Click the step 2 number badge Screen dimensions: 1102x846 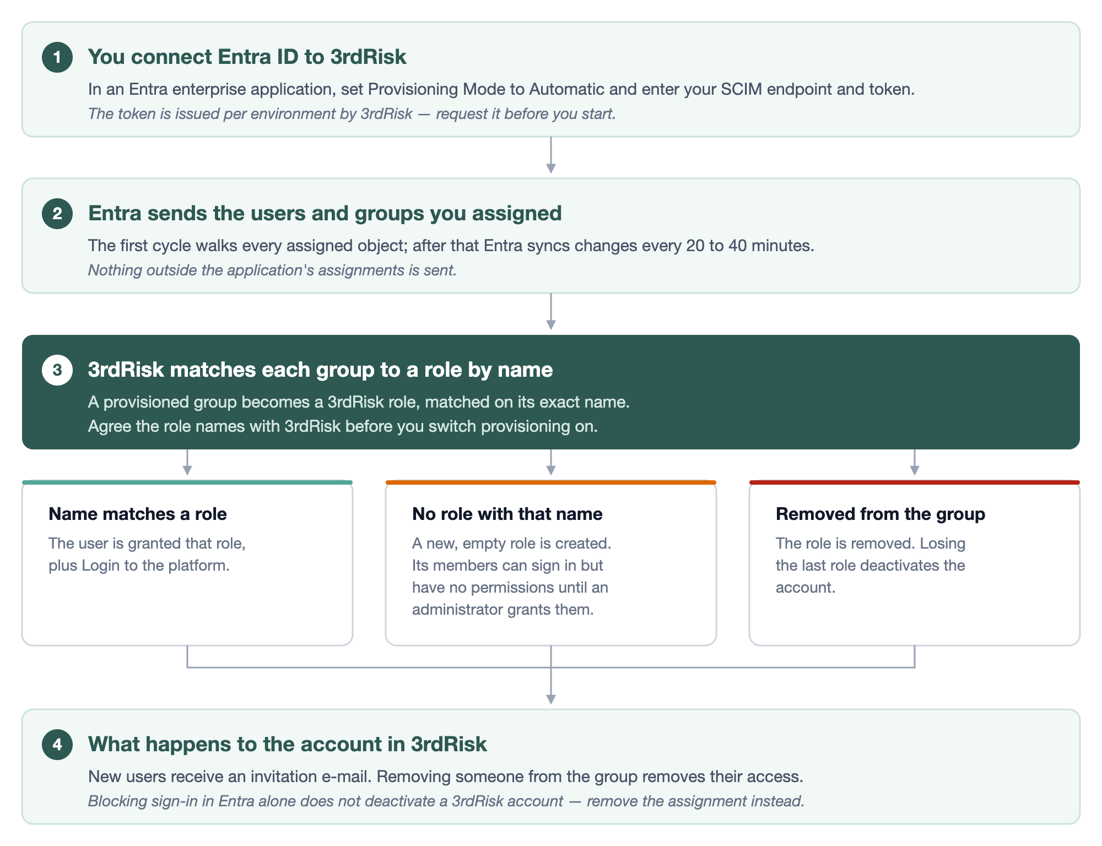coord(57,214)
